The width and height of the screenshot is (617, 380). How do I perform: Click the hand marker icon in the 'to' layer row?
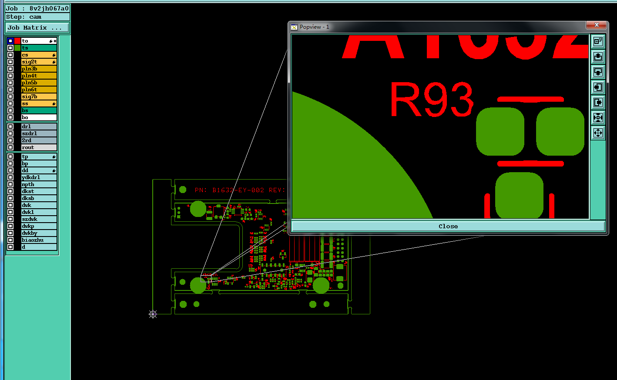[x=51, y=41]
